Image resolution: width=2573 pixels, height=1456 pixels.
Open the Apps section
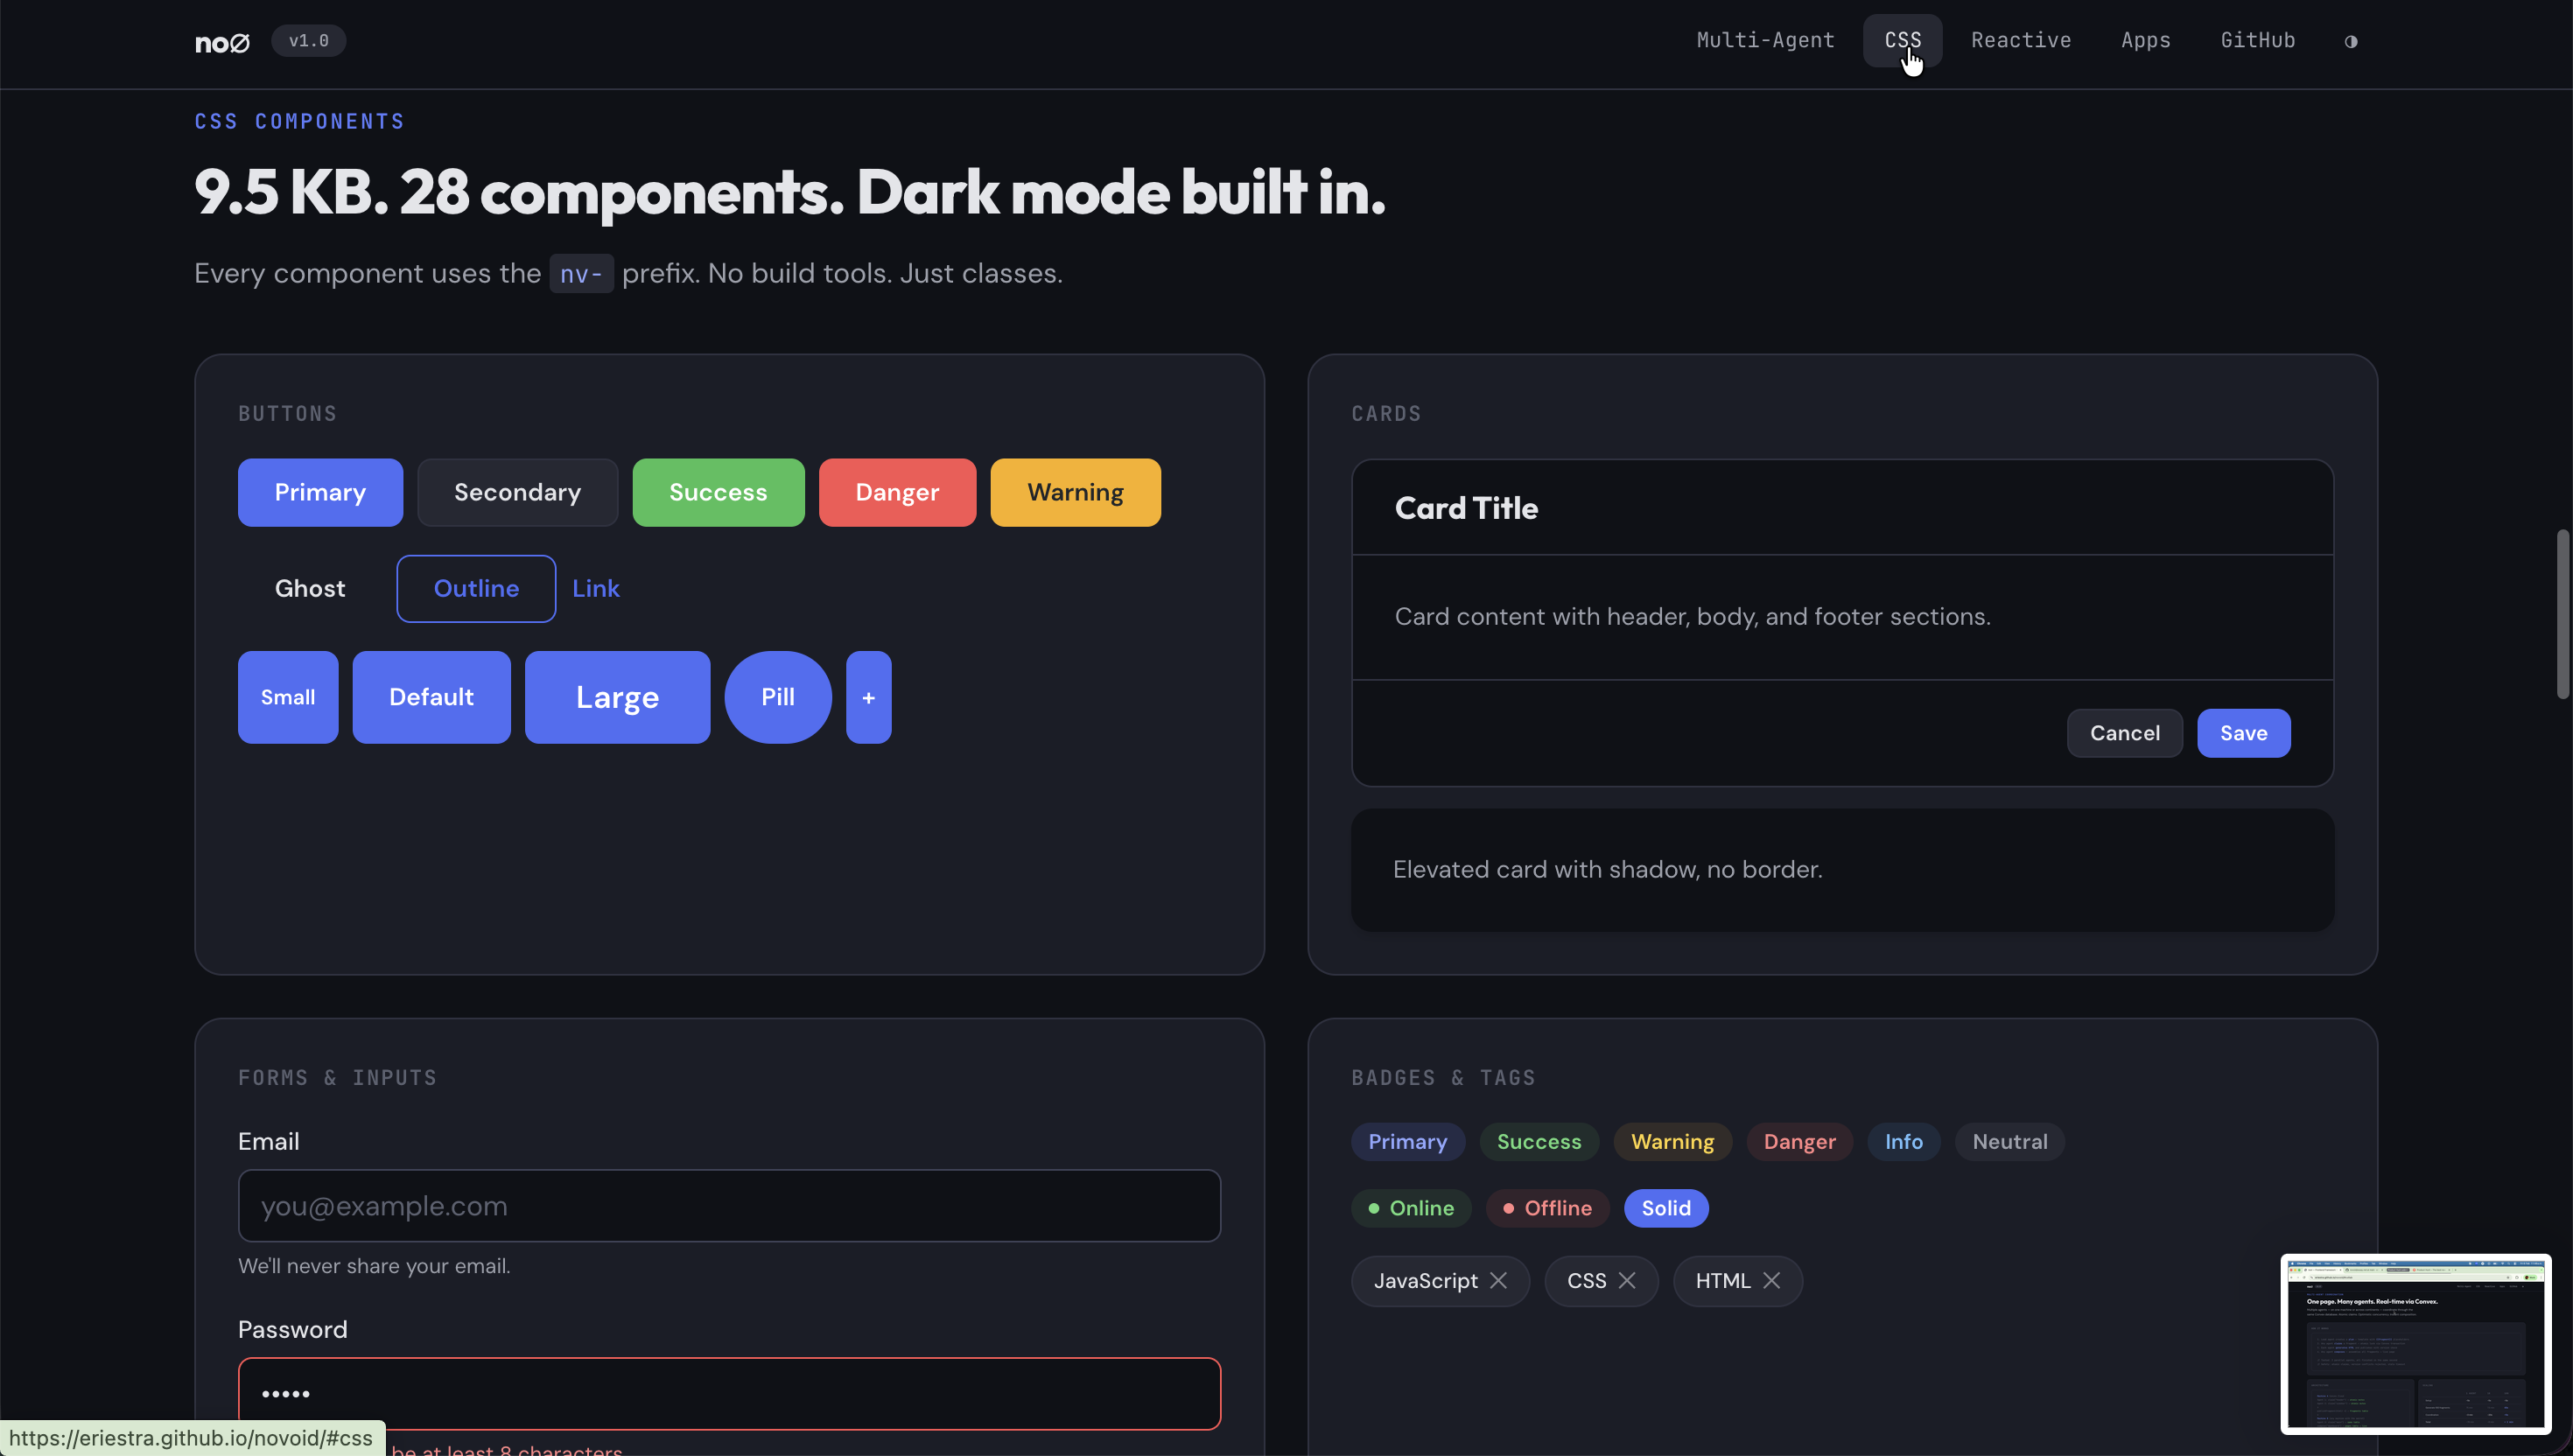click(x=2146, y=40)
